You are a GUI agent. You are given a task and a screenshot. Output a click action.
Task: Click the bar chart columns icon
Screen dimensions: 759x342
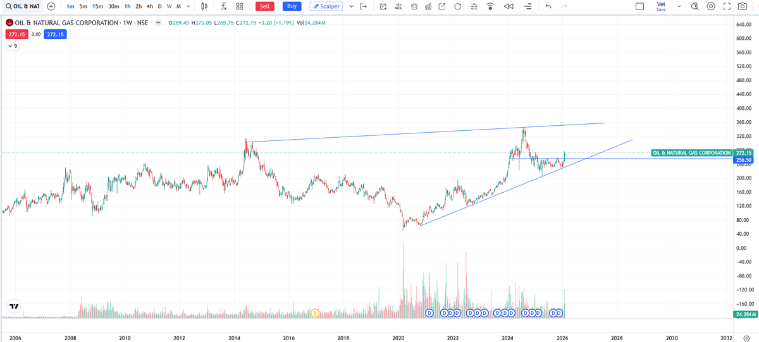coord(428,6)
